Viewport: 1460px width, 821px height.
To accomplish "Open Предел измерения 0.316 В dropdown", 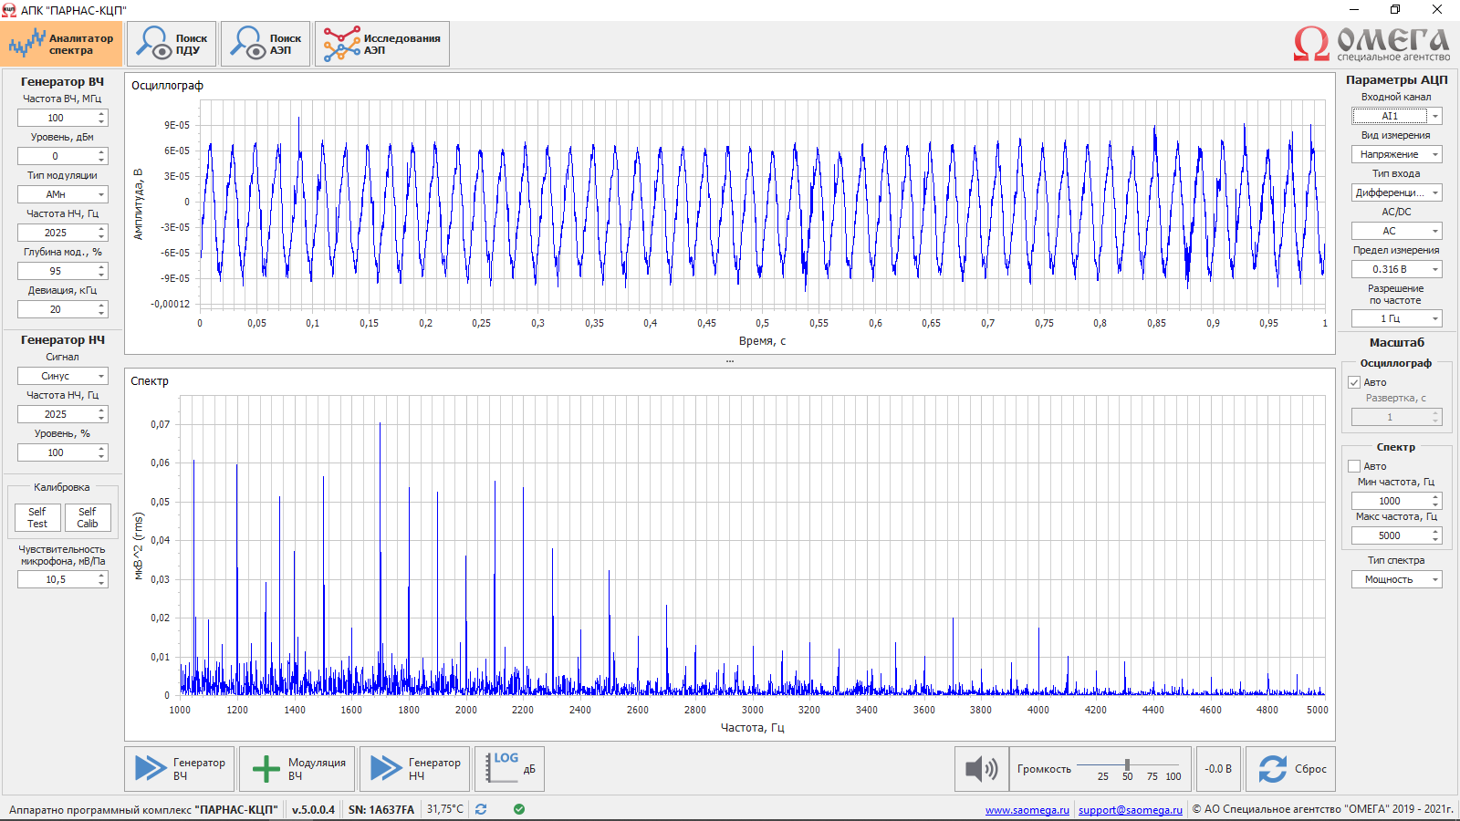I will point(1396,269).
